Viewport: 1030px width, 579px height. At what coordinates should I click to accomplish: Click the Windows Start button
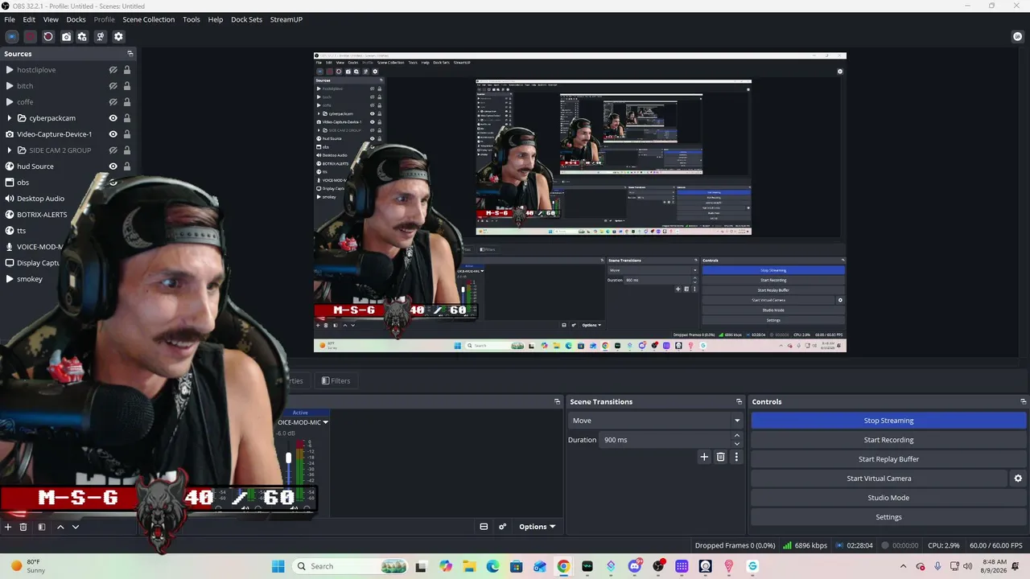pyautogui.click(x=278, y=566)
